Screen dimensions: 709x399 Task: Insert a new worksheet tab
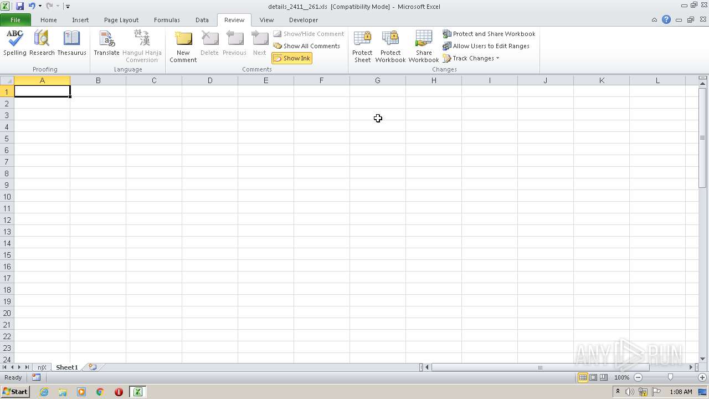pyautogui.click(x=93, y=367)
